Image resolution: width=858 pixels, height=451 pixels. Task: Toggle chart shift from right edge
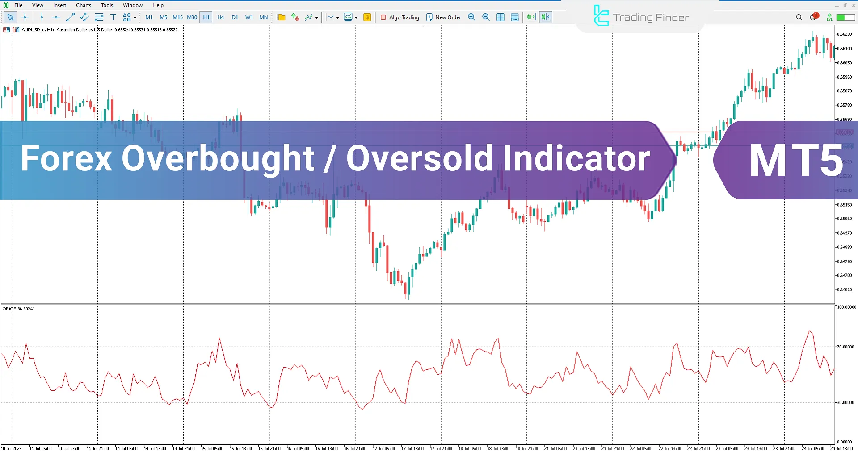546,17
